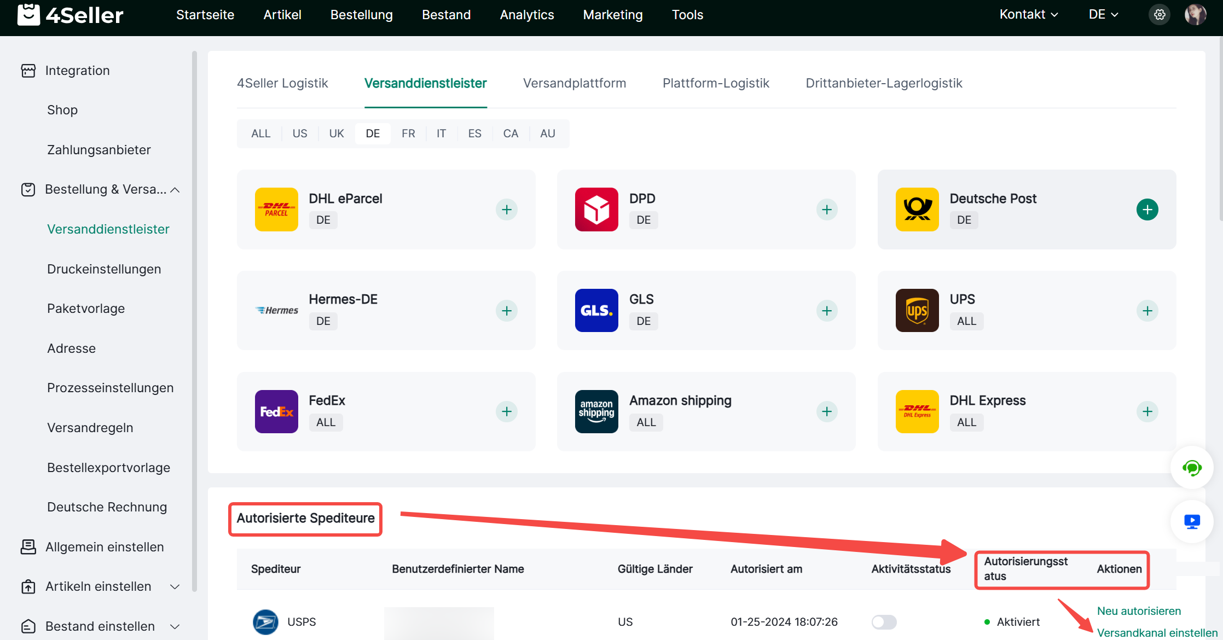Click the Versandkanal einstellen link
The width and height of the screenshot is (1223, 640).
1157,633
